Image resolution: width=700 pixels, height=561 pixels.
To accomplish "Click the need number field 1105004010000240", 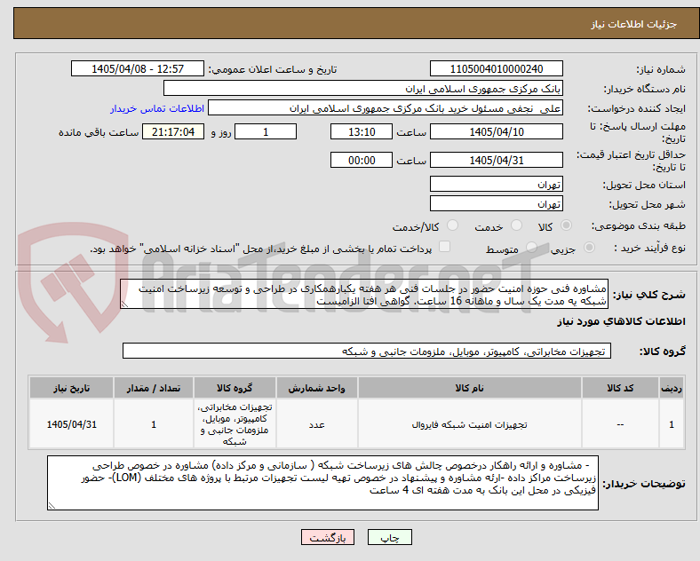I will pos(497,68).
